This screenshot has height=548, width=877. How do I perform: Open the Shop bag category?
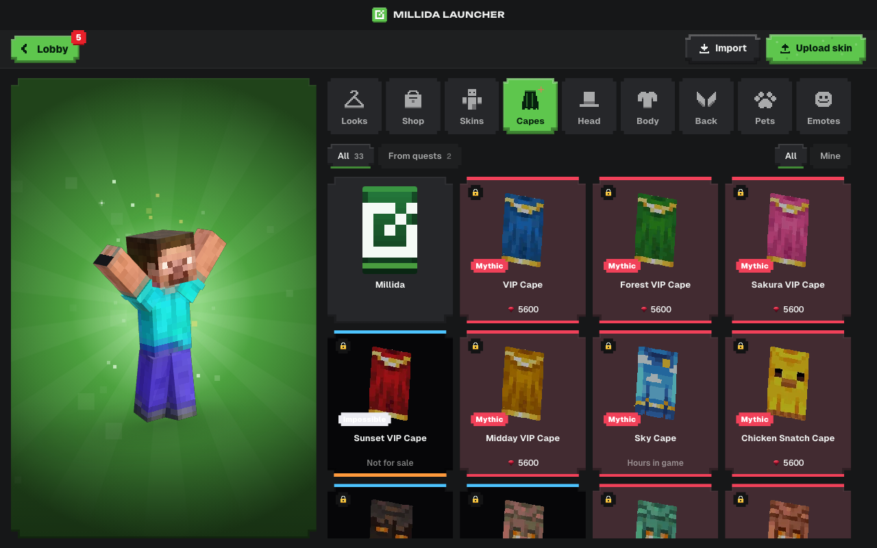pos(413,105)
